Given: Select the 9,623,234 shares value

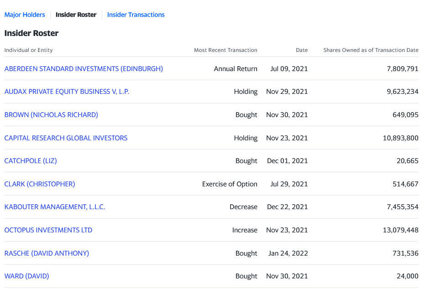Looking at the screenshot, I should point(403,92).
